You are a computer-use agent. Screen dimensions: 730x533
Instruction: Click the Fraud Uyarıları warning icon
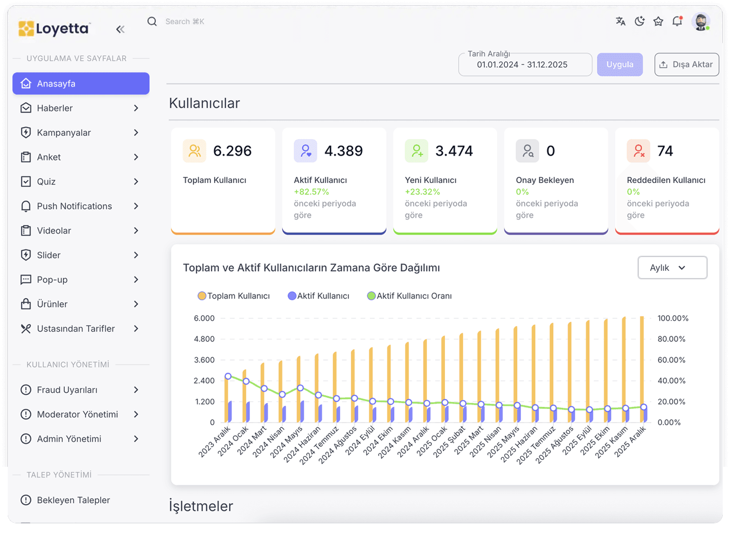(26, 390)
